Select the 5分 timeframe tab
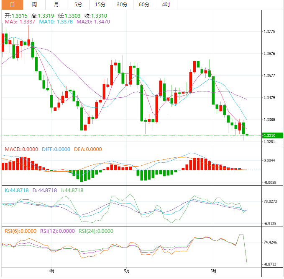 coord(78,5)
